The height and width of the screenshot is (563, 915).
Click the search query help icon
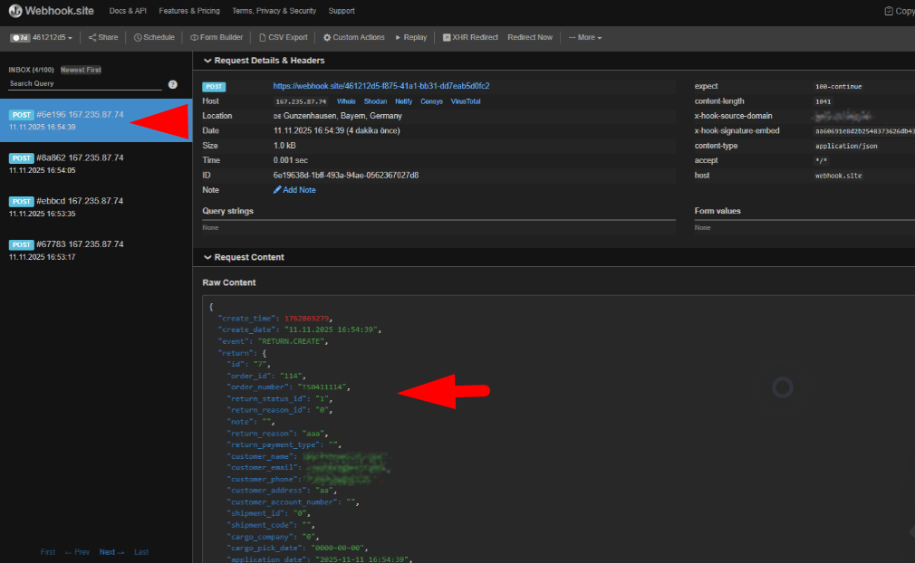(x=172, y=84)
